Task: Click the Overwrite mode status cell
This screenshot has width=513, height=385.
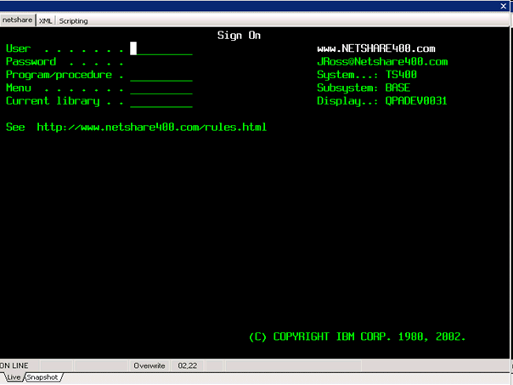Action: pos(149,365)
